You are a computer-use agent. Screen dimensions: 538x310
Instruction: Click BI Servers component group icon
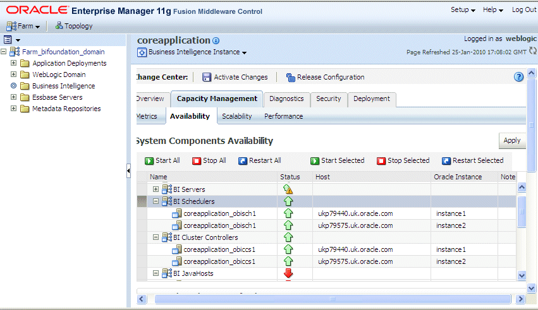(x=167, y=189)
